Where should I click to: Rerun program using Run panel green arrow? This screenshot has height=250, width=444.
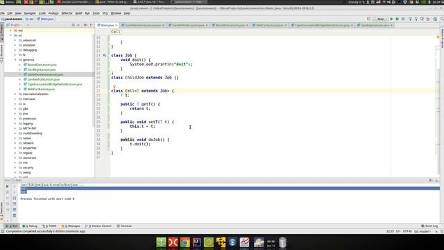click(8, 186)
